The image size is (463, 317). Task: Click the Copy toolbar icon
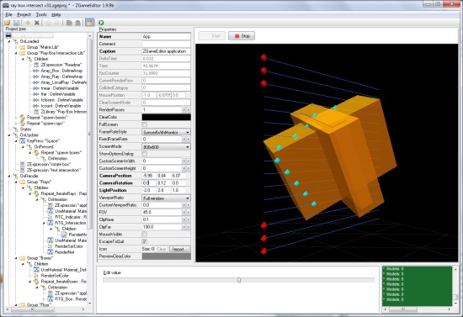tap(69, 23)
